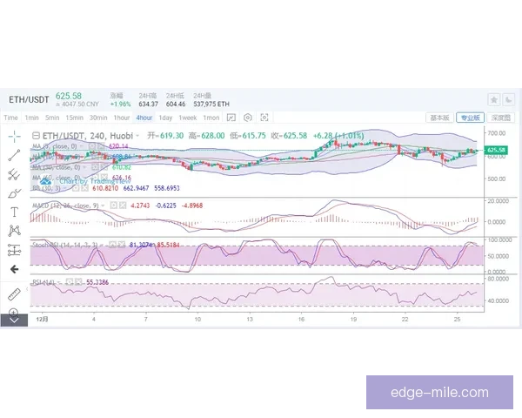
Task: Open settings for RSI (14) indicator
Action: pyautogui.click(x=70, y=282)
